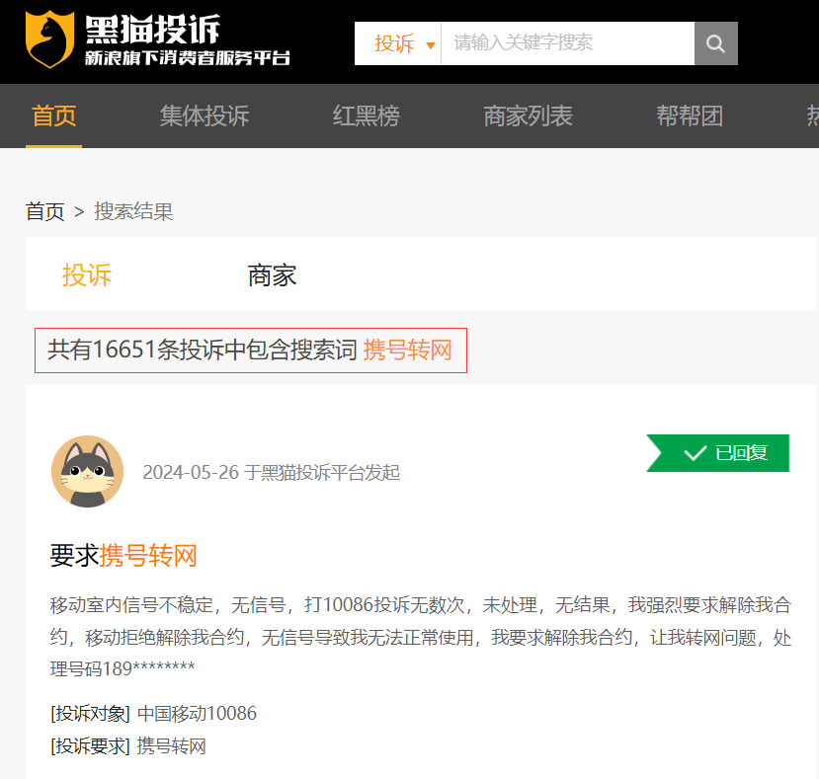
Task: Open the complaint titled 要求携号转网
Action: click(123, 556)
